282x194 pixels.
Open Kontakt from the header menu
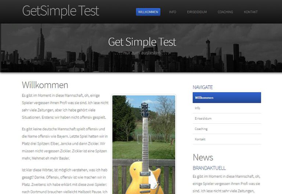[x=251, y=12]
